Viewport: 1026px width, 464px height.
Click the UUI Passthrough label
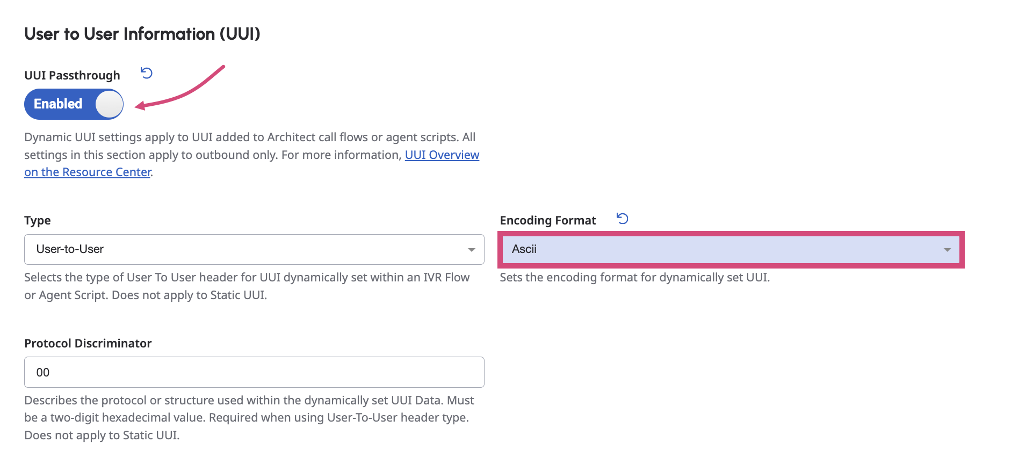coord(72,75)
